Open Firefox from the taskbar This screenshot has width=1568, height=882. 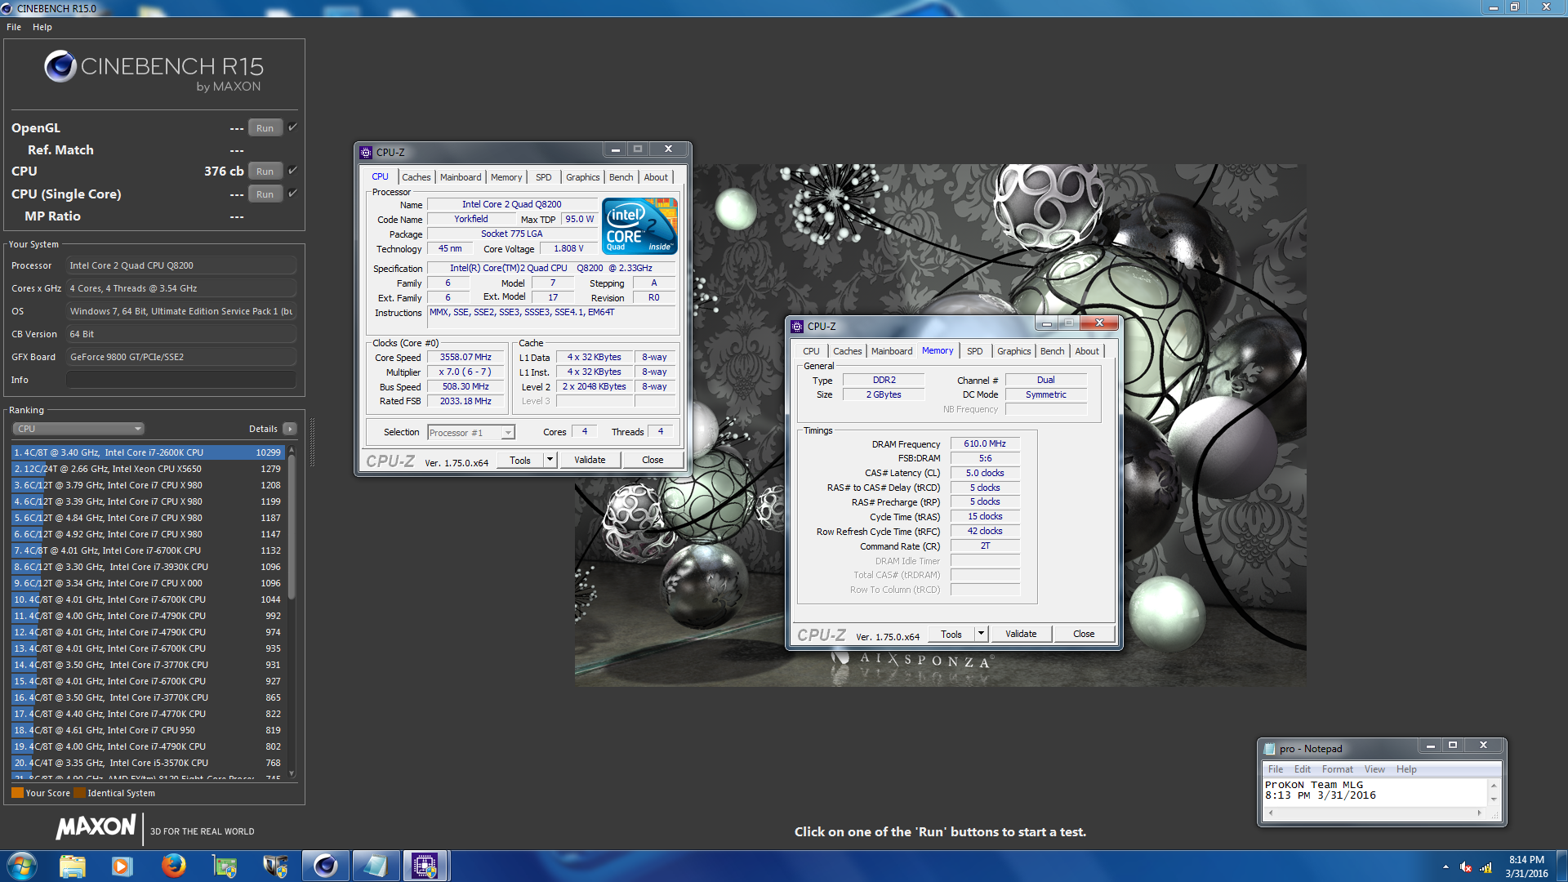[x=173, y=866]
